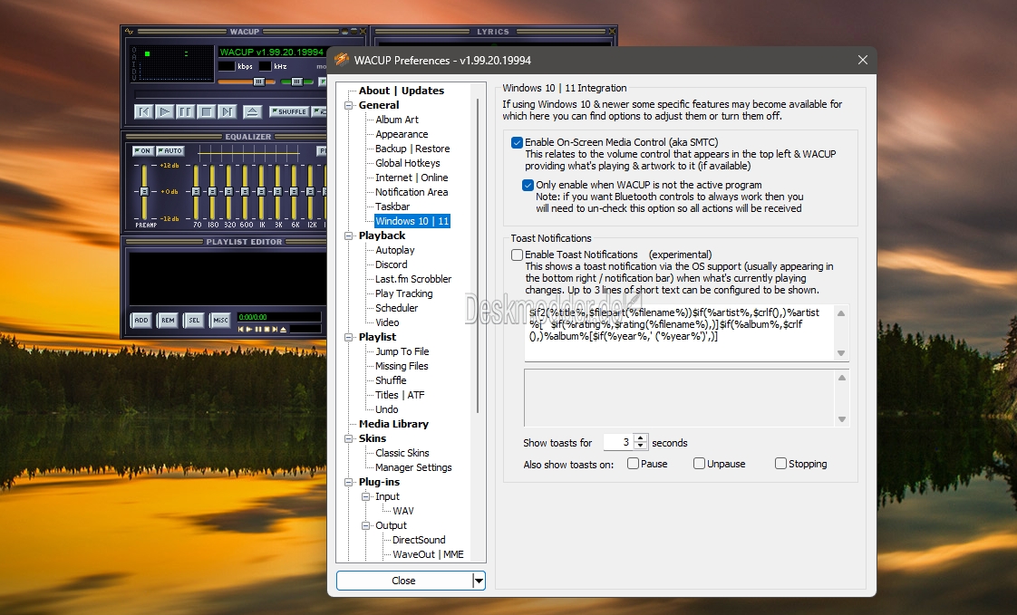This screenshot has width=1017, height=615.
Task: Turn the equalizer ON button
Action: pos(142,150)
